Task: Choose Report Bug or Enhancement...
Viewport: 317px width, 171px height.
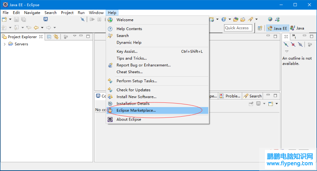Action: click(157, 65)
